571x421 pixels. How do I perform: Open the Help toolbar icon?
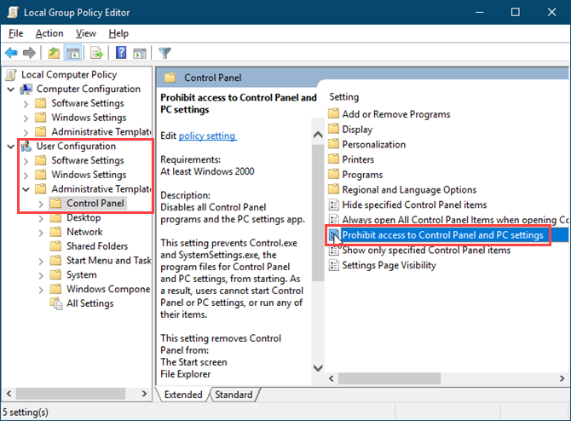click(121, 53)
